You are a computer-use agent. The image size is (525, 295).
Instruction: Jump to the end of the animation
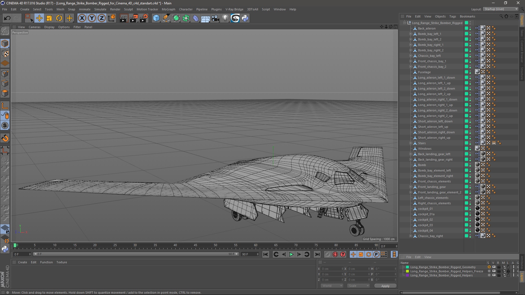317,254
